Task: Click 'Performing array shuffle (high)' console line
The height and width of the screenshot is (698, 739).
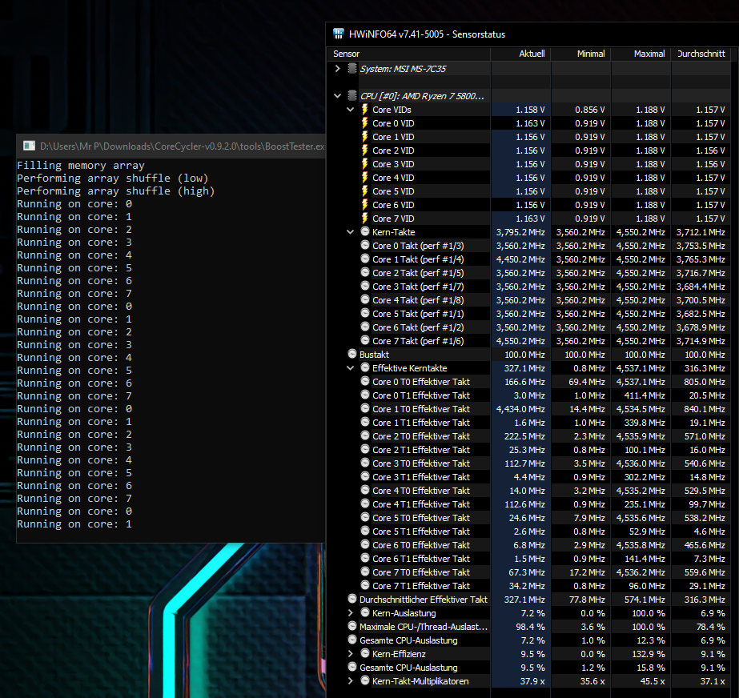Action: 116,191
